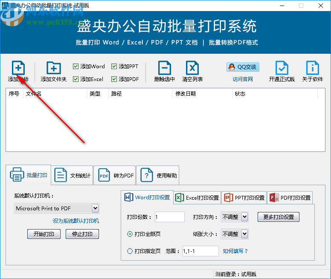Image resolution: width=331 pixels, height=279 pixels.
Task: Switch to the 批量打印 tab
Action: point(29,175)
